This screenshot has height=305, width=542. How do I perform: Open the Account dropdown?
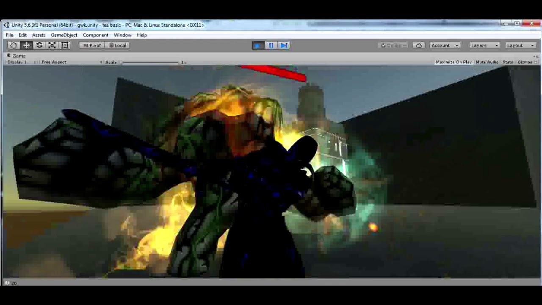click(445, 45)
